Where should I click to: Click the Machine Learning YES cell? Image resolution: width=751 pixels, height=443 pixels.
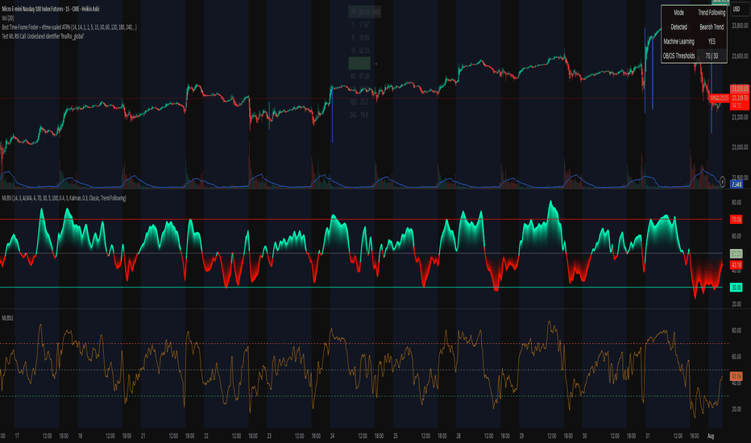point(712,41)
